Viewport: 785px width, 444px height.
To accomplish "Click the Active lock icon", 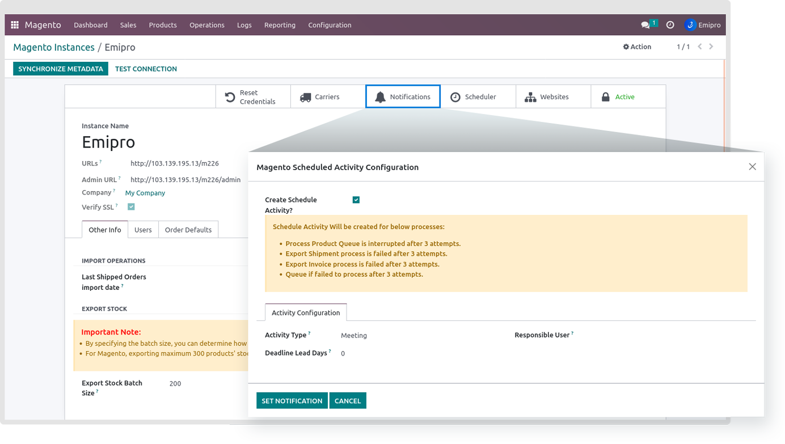I will click(606, 97).
